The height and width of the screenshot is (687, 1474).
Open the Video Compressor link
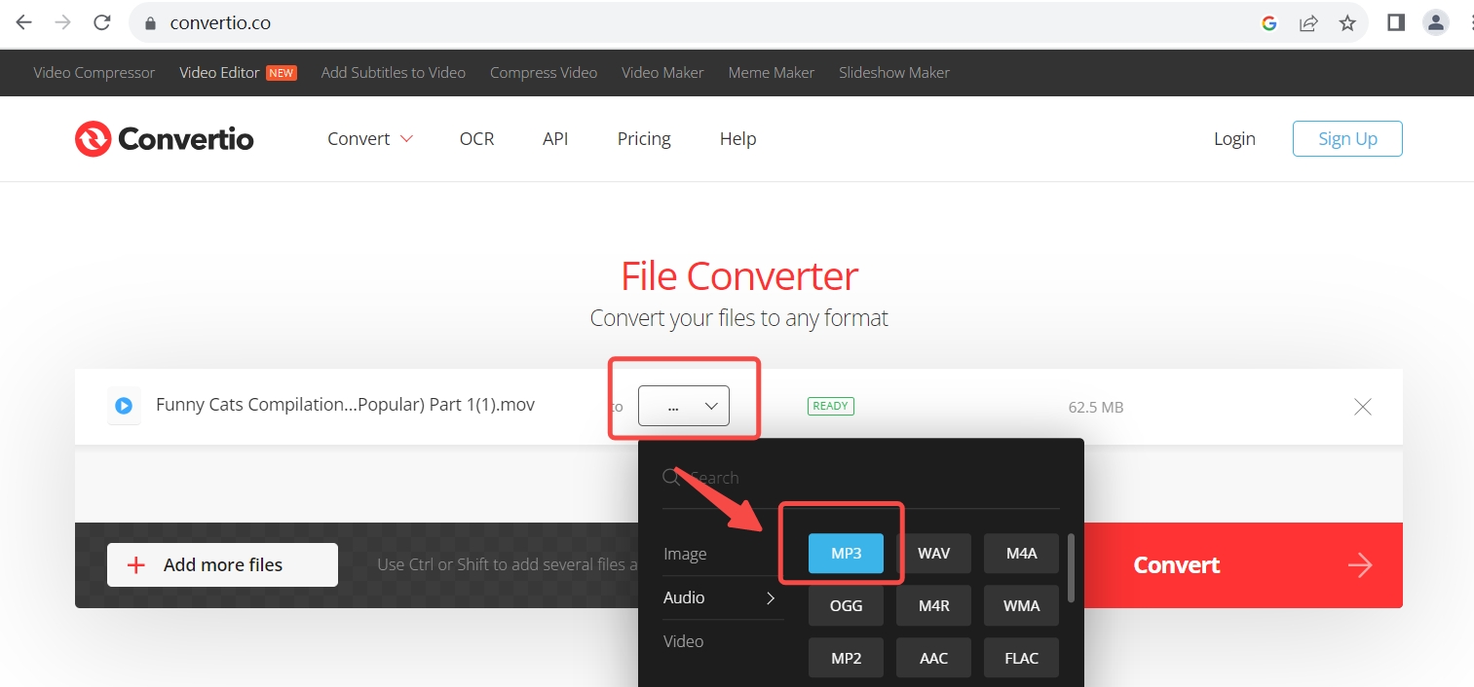click(94, 72)
